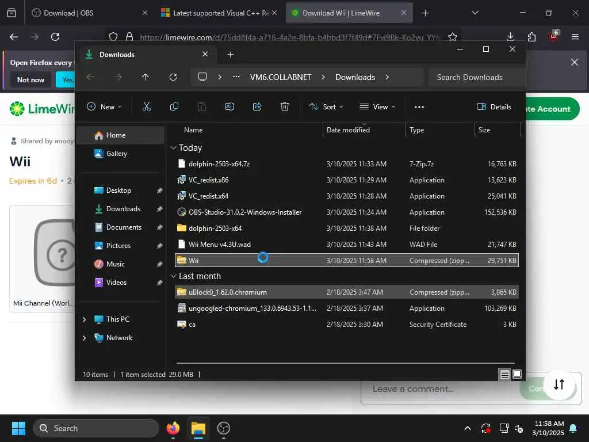The height and width of the screenshot is (442, 589).
Task: Click the Search Downloads field
Action: [476, 77]
